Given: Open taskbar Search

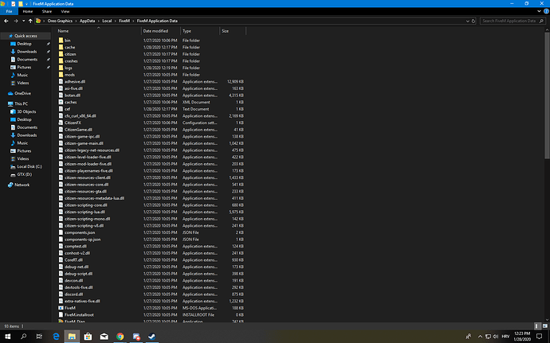Looking at the screenshot, I should 23,337.
